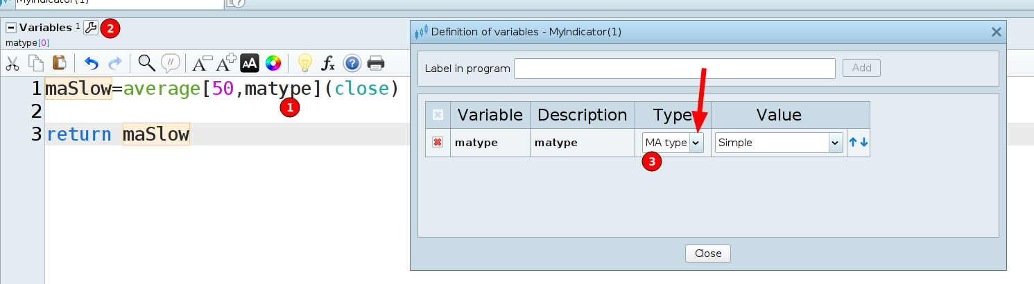Screen dimensions: 1034x284
Task: Open the MA type dropdown
Action: click(696, 143)
